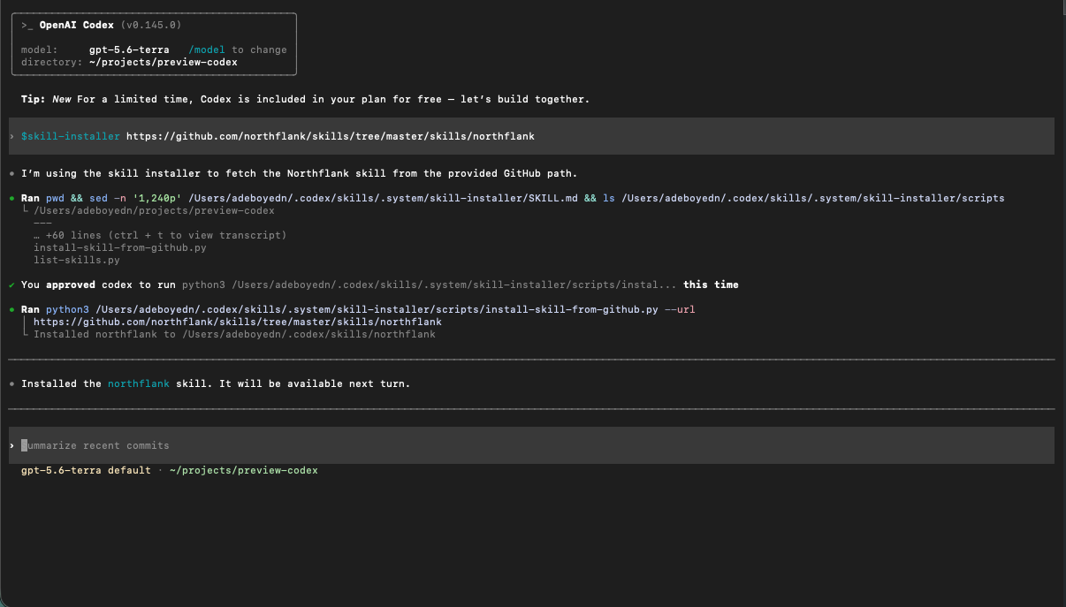Click the bullet before 'I'm using the skill installer'
The height and width of the screenshot is (607, 1066).
11,174
